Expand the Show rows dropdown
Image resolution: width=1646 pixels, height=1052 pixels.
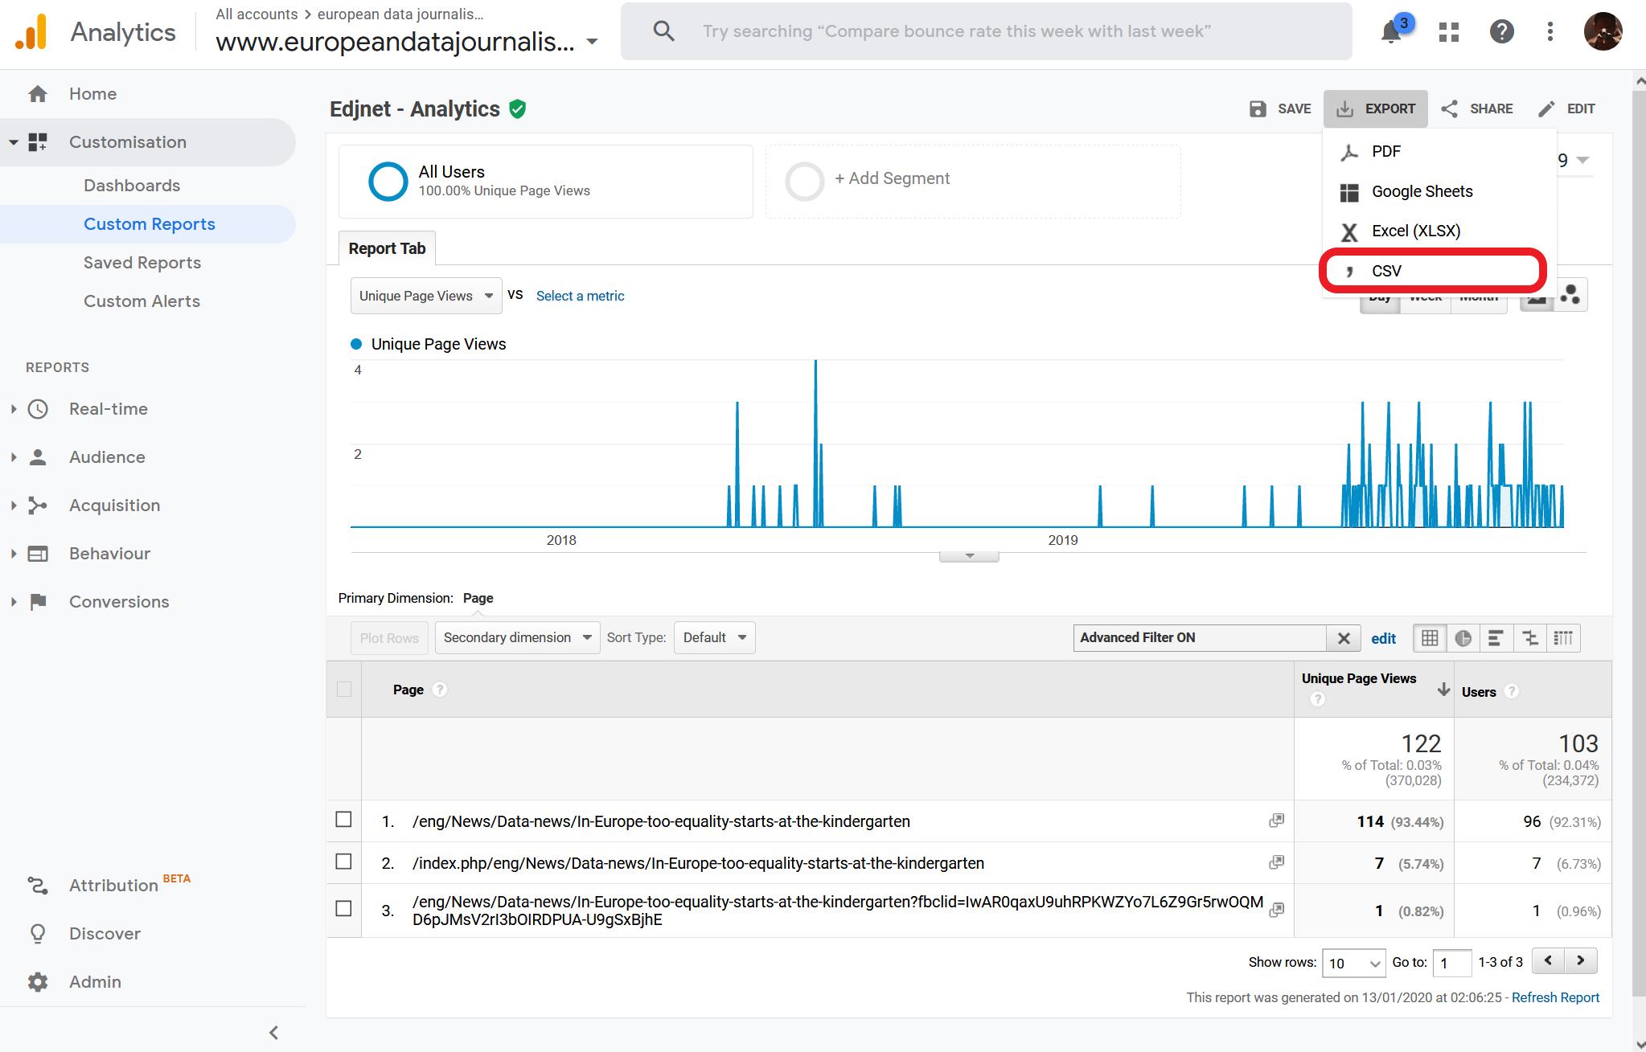click(x=1353, y=963)
